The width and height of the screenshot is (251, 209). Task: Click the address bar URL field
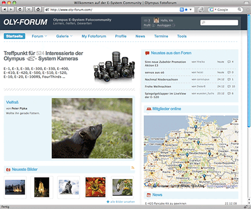(x=112, y=9)
